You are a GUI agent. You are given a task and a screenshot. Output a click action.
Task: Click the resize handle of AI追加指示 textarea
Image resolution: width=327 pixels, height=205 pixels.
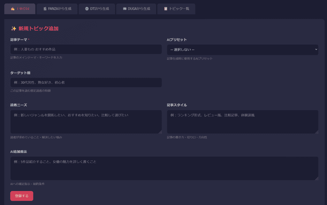coord(316,178)
